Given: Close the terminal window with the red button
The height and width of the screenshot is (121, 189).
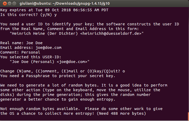Looking at the screenshot, I should pyautogui.click(x=5, y=3).
